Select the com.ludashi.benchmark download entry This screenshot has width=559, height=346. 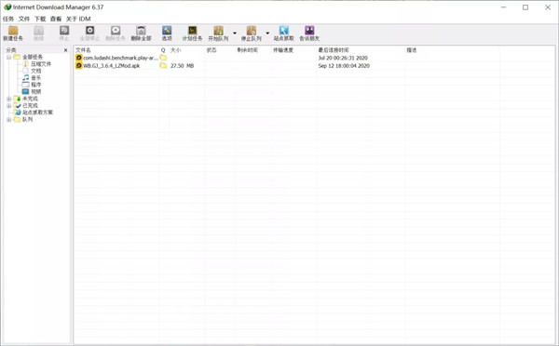[x=121, y=58]
